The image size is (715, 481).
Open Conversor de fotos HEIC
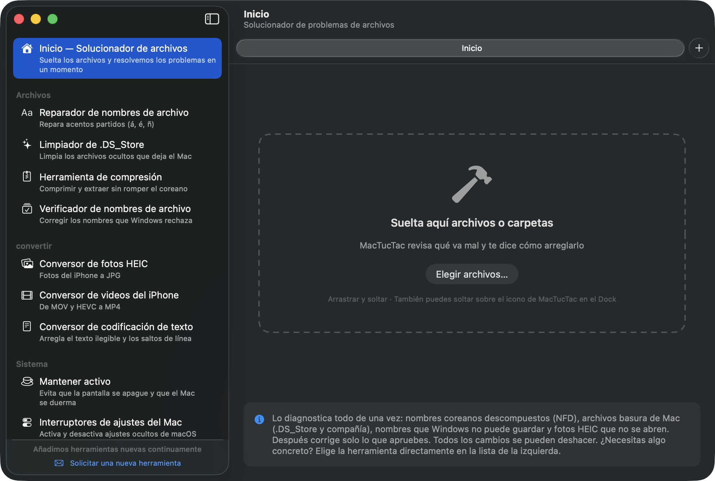tap(117, 269)
